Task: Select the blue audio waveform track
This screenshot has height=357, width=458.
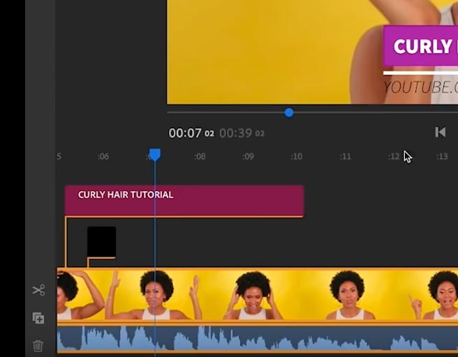Action: 258,337
